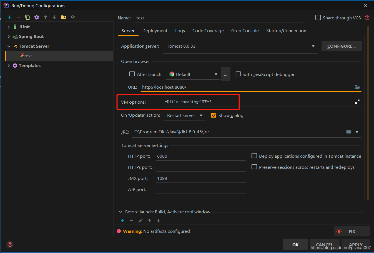The image size is (374, 253).
Task: Open edit defaults gear icon in toolbar
Action: pos(37,17)
